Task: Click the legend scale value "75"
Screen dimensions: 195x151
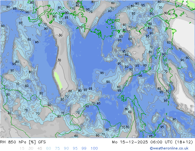Action: 57,149
